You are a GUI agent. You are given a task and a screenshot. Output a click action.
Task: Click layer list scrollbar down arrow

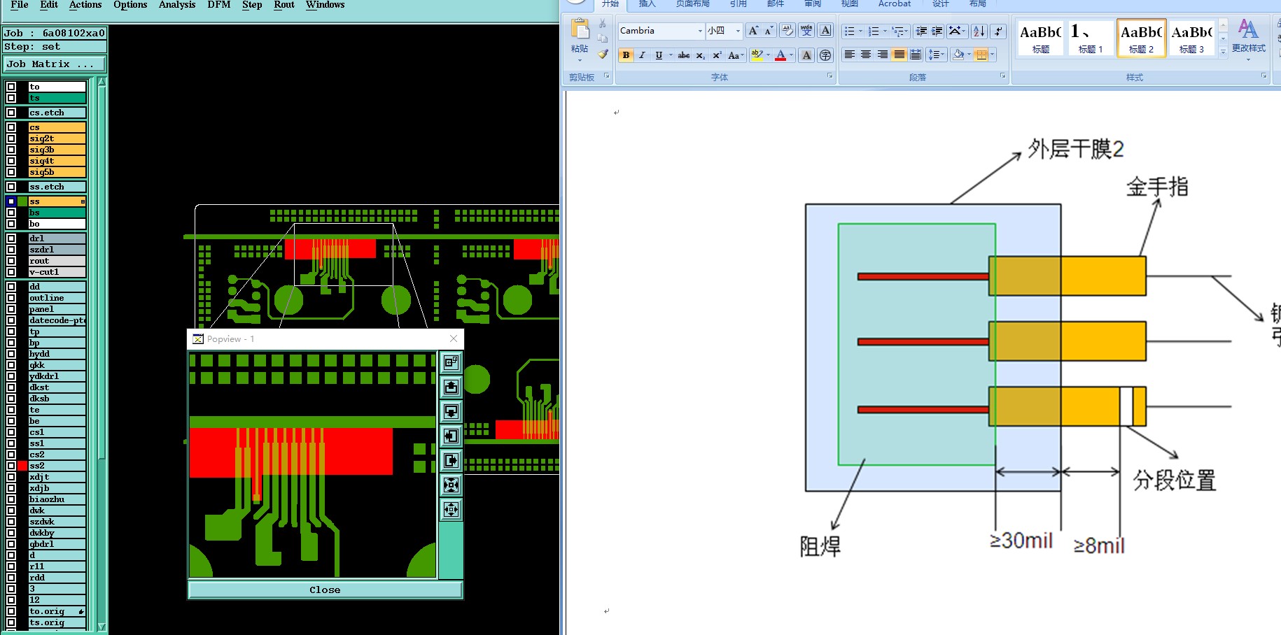click(101, 627)
